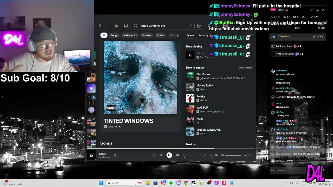The height and width of the screenshot is (187, 333).
Task: Enter full screen player mode
Action: pyautogui.click(x=251, y=155)
